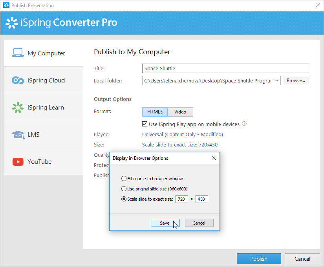
Task: Switch to the iSpring Cloud tab
Action: pyautogui.click(x=43, y=80)
